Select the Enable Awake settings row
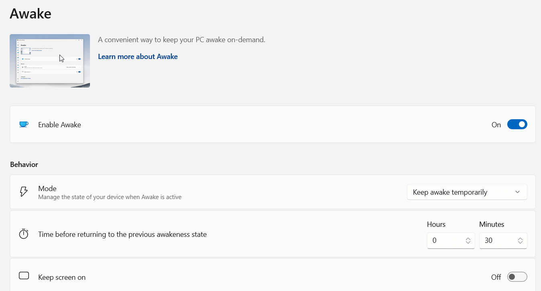Viewport: 541px width, 291px height. pos(273,124)
